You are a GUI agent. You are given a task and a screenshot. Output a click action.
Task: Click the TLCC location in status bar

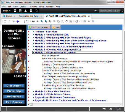click(119, 109)
